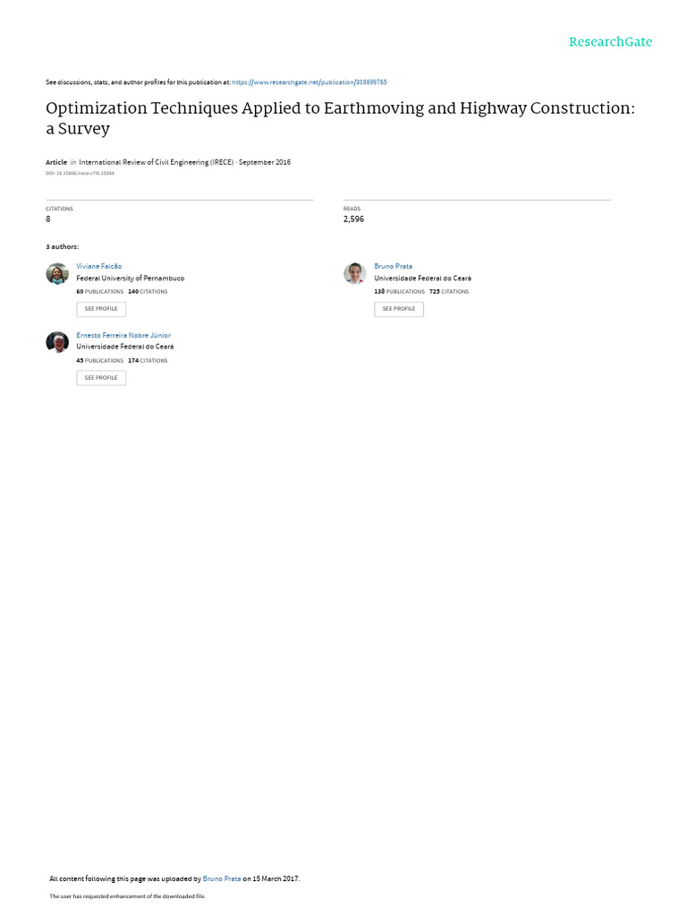Viewport: 687px width, 917px height.
Task: Open Ernesto Ferreira Nobre Júnior name link
Action: (x=123, y=335)
